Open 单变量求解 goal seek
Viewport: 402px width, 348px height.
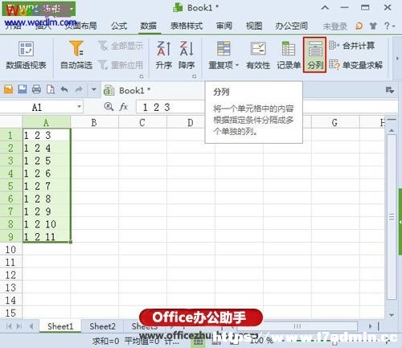(x=355, y=65)
